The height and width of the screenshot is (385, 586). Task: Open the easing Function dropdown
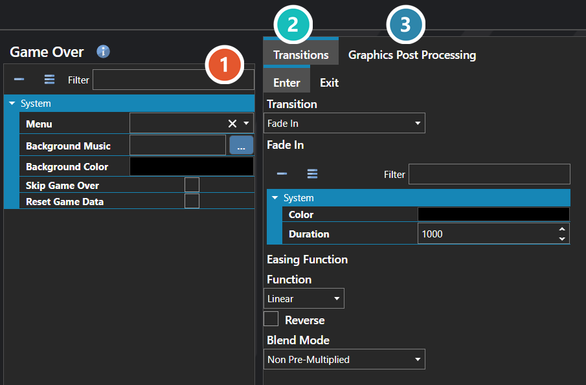(x=304, y=298)
